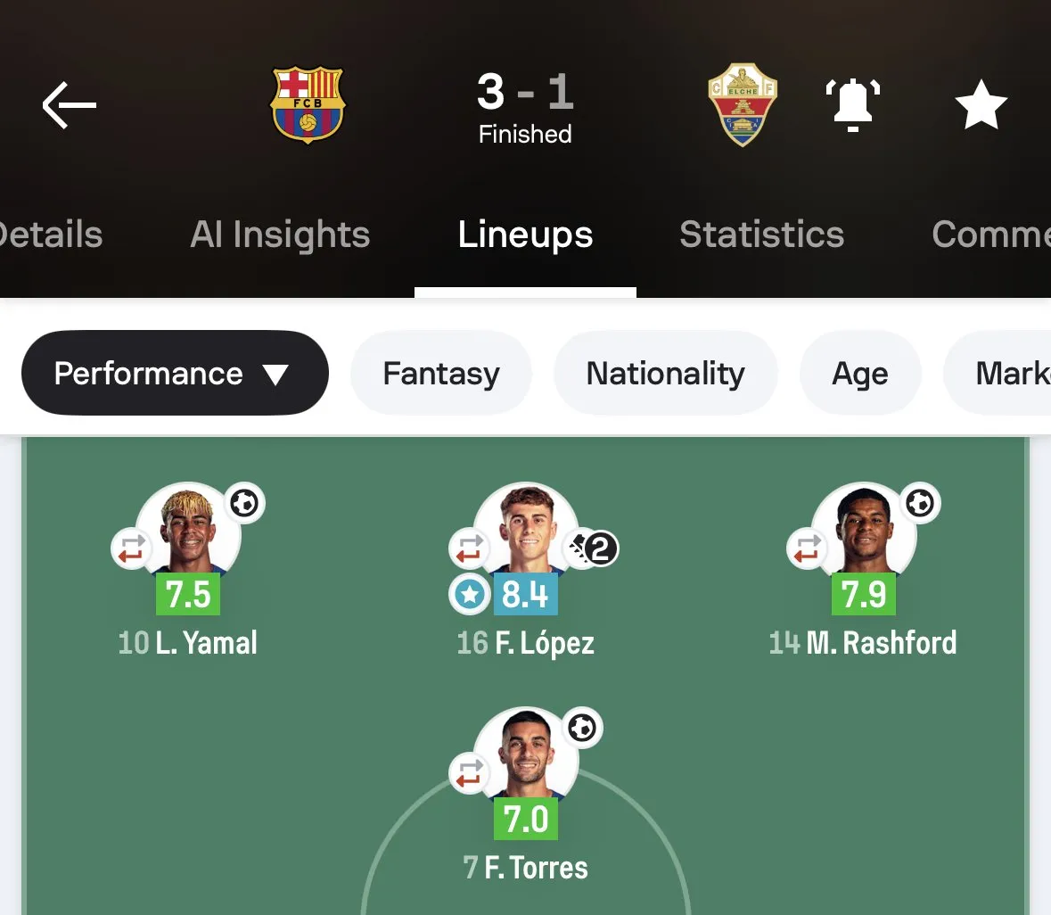This screenshot has height=915, width=1051.
Task: Tap the back arrow icon
Action: tap(69, 105)
